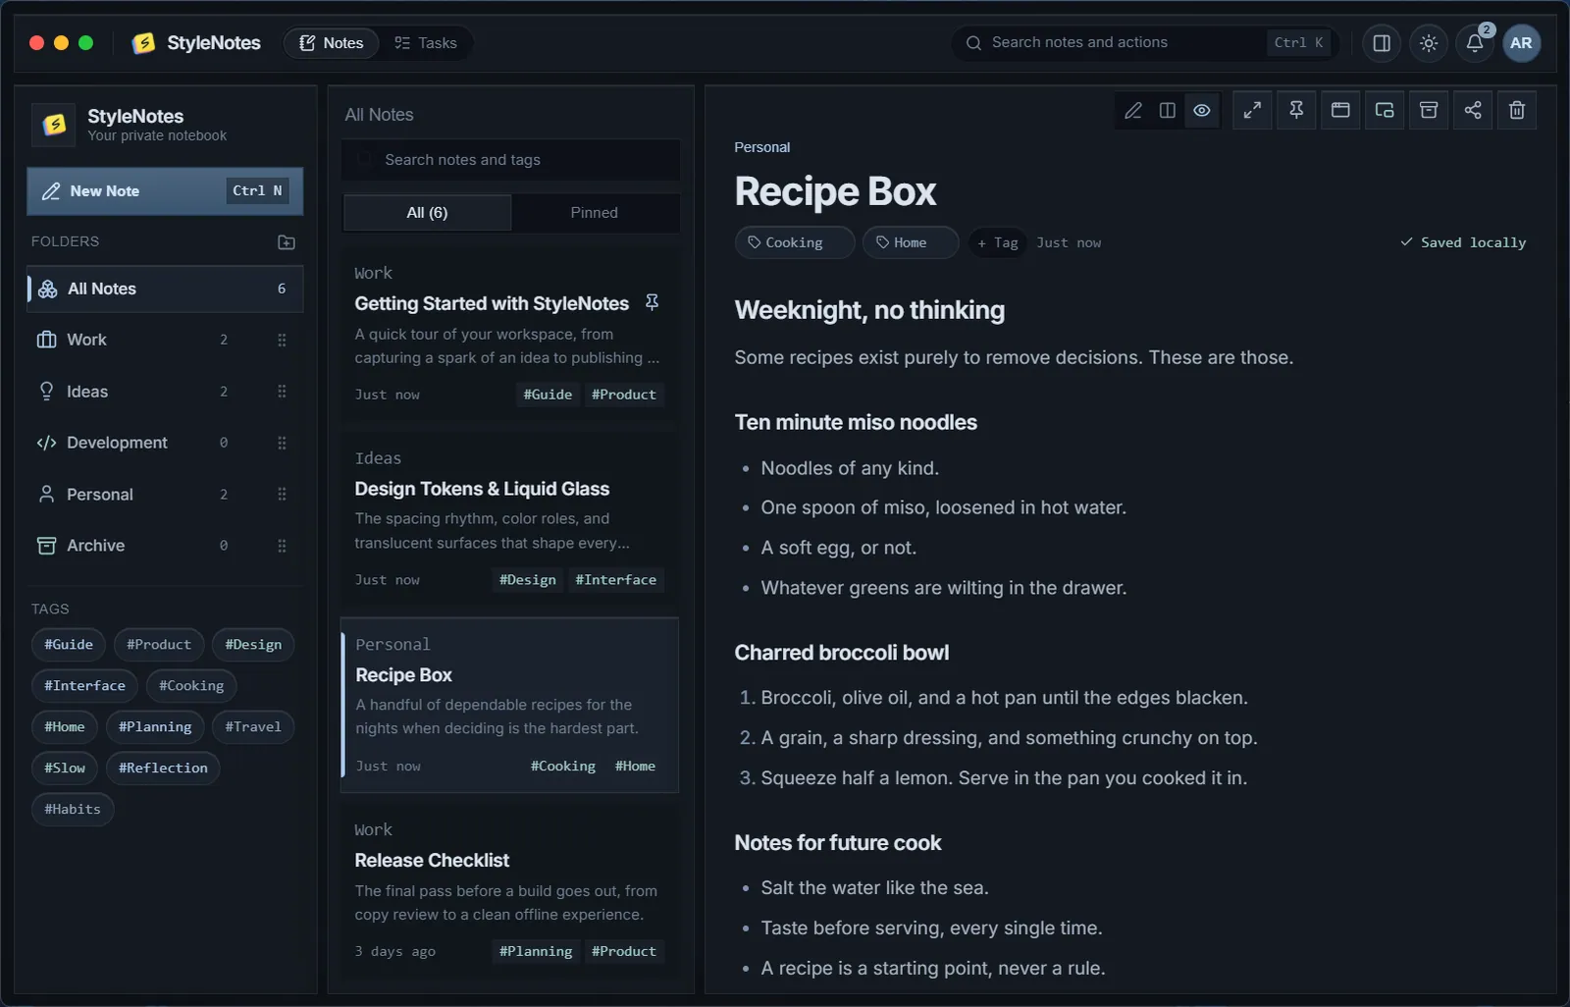The width and height of the screenshot is (1570, 1007).
Task: Add a tag with the + Tag button
Action: 998,243
